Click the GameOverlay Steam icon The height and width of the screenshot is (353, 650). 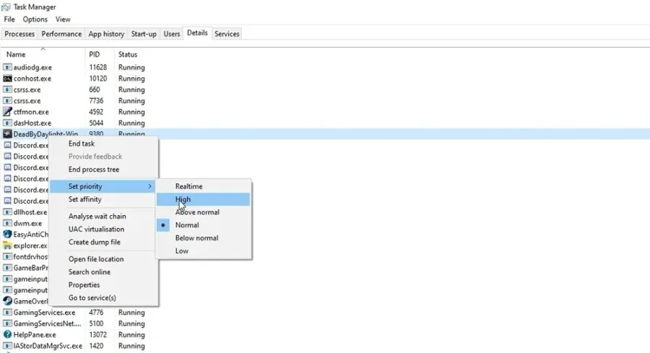pos(7,301)
